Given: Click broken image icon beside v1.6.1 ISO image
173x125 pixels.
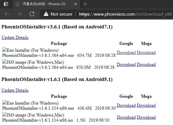Looking at the screenshot, I should pos(5,114).
